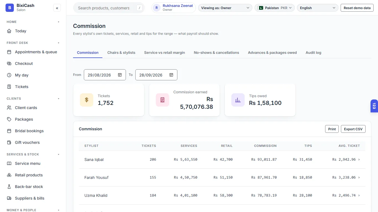The height and width of the screenshot is (212, 378).
Task: Click the Service menu book icon
Action: tap(9, 163)
